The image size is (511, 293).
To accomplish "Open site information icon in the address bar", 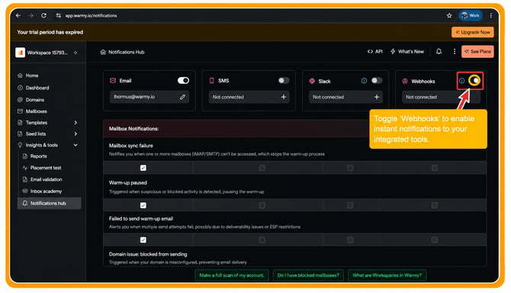I will pyautogui.click(x=58, y=15).
